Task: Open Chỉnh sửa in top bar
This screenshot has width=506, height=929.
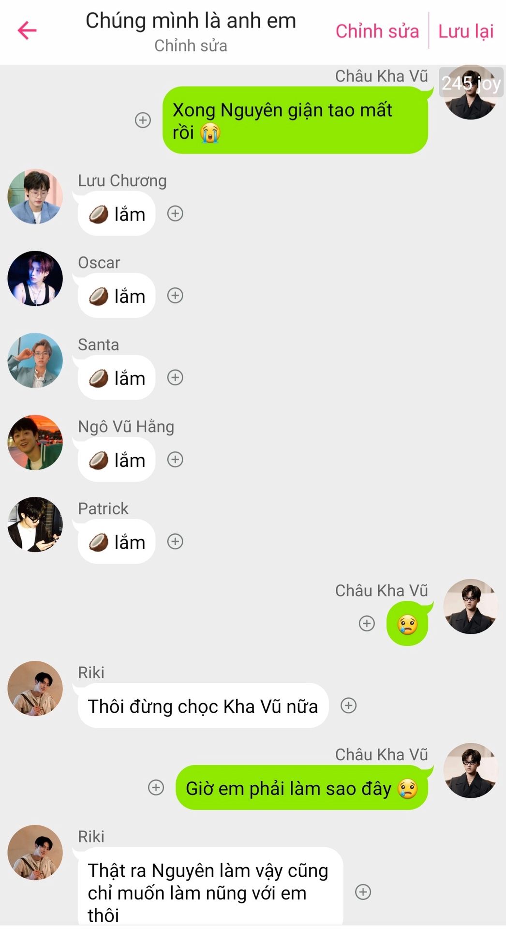Action: pos(377,31)
